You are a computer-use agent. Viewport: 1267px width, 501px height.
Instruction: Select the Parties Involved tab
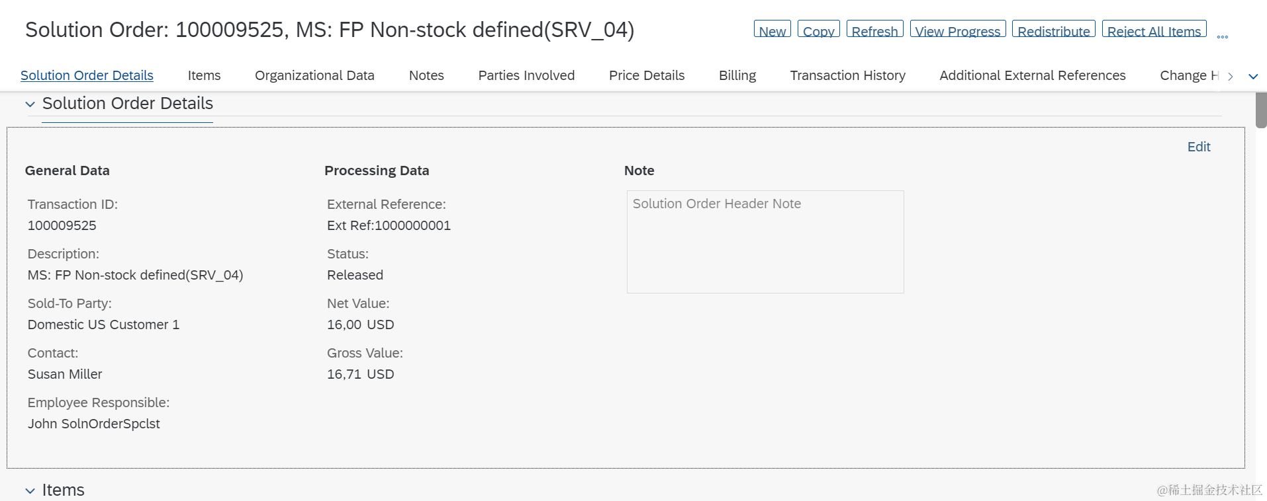coord(526,75)
